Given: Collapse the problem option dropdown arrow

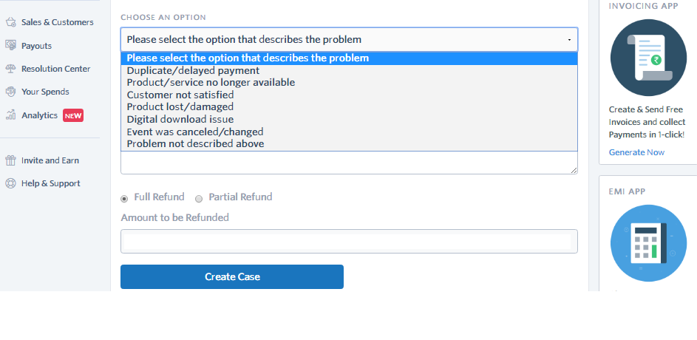Looking at the screenshot, I should [569, 40].
